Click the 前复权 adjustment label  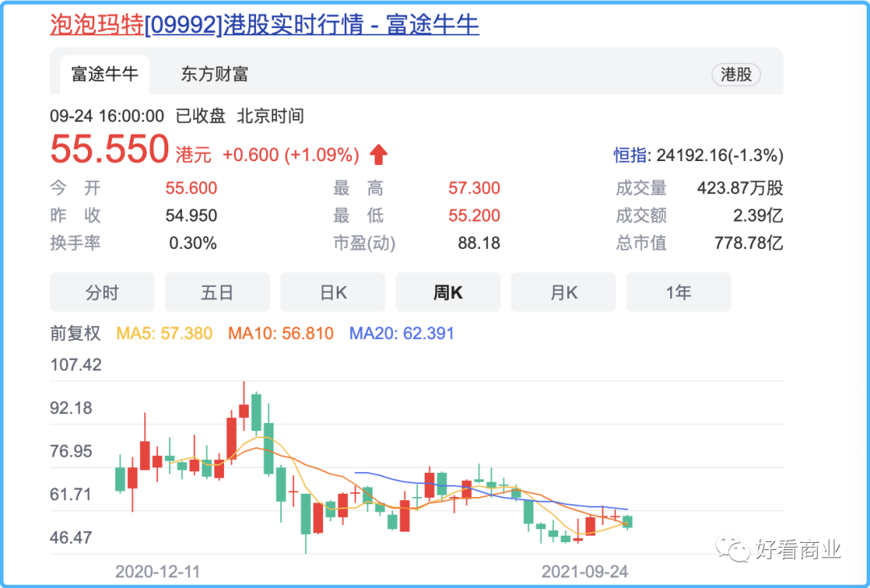click(x=76, y=333)
